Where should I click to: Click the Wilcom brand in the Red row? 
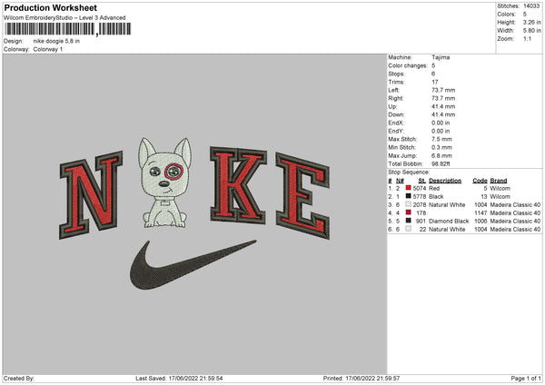point(500,188)
